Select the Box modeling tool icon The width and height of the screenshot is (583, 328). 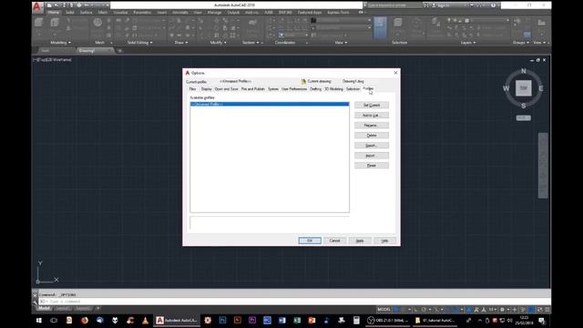(38, 22)
